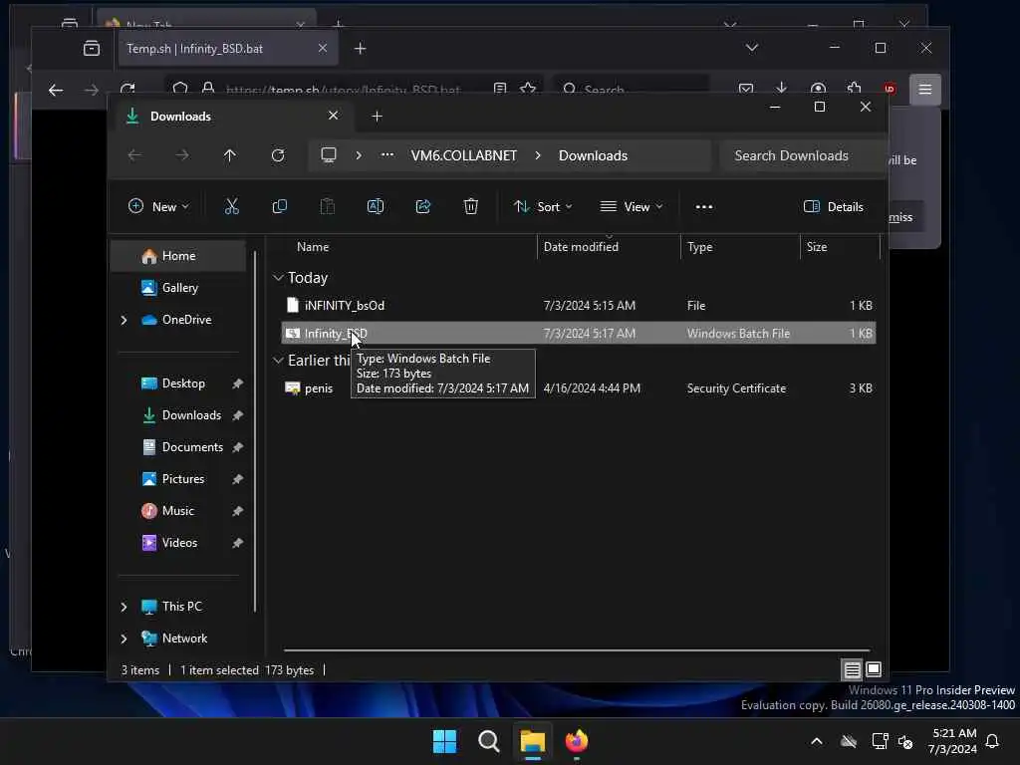Select Temp.sh Infinity_BSD.bat Firefox tab

coord(228,49)
